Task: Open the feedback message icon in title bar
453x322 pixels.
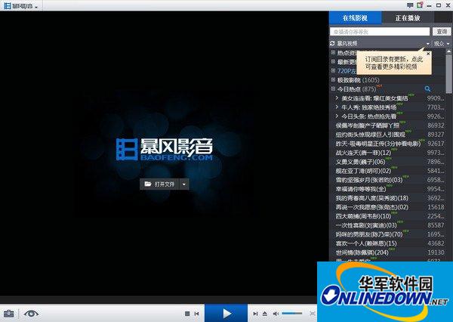Action: [x=410, y=5]
